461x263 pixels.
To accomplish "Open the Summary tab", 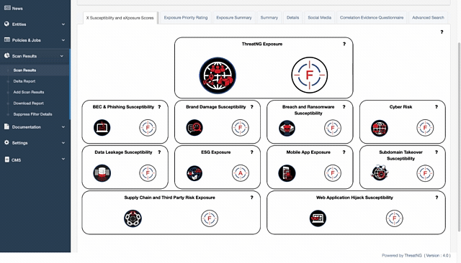I will tap(269, 17).
